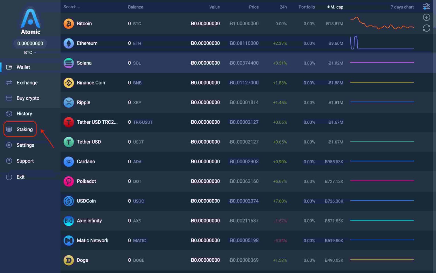
Task: Click the highlighted Staking icon
Action: [x=9, y=129]
